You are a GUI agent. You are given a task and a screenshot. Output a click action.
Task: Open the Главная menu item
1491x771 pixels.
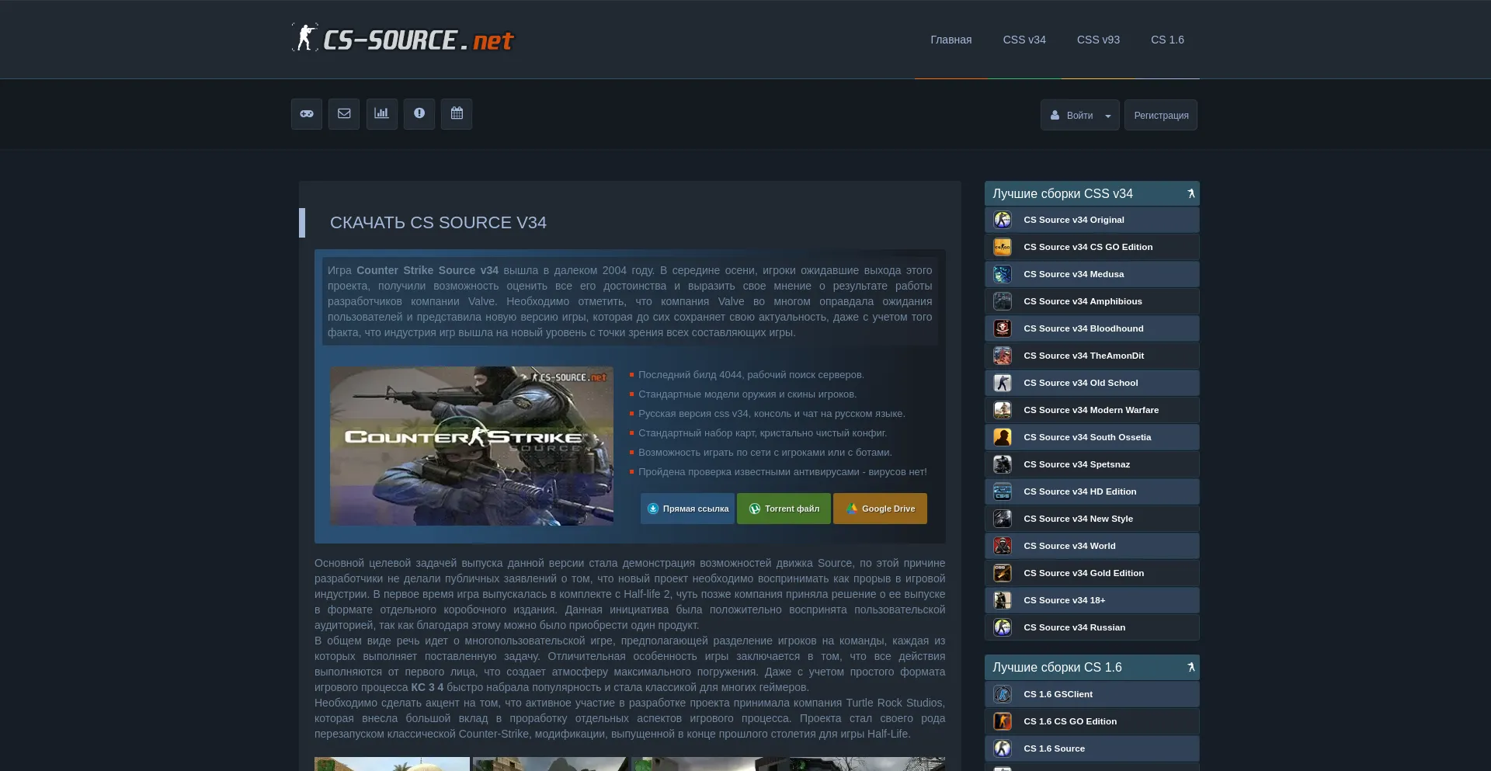pyautogui.click(x=951, y=40)
